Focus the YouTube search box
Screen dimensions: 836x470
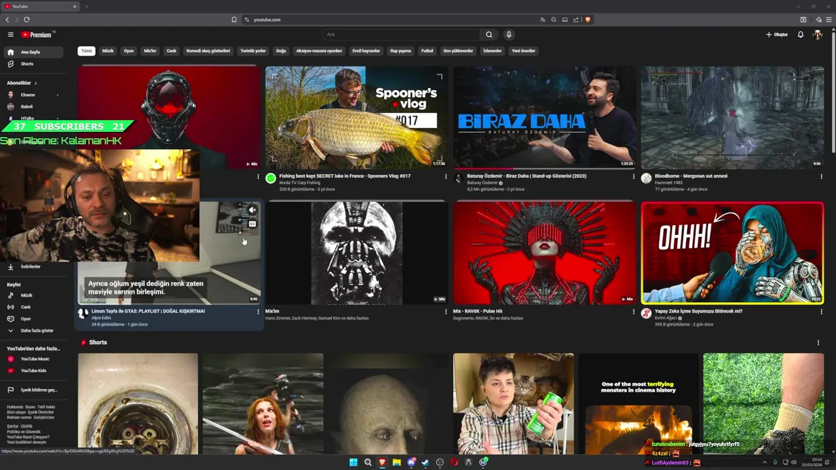401,35
